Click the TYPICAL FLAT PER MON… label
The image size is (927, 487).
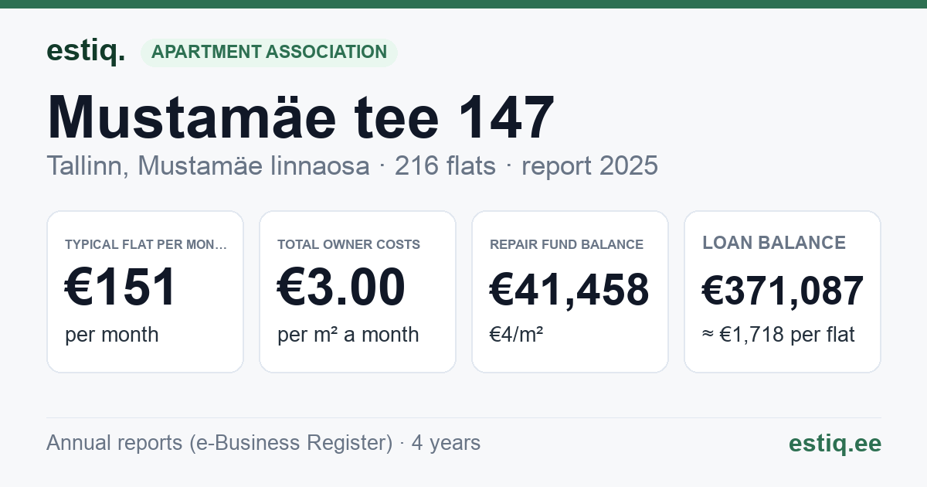tap(146, 244)
